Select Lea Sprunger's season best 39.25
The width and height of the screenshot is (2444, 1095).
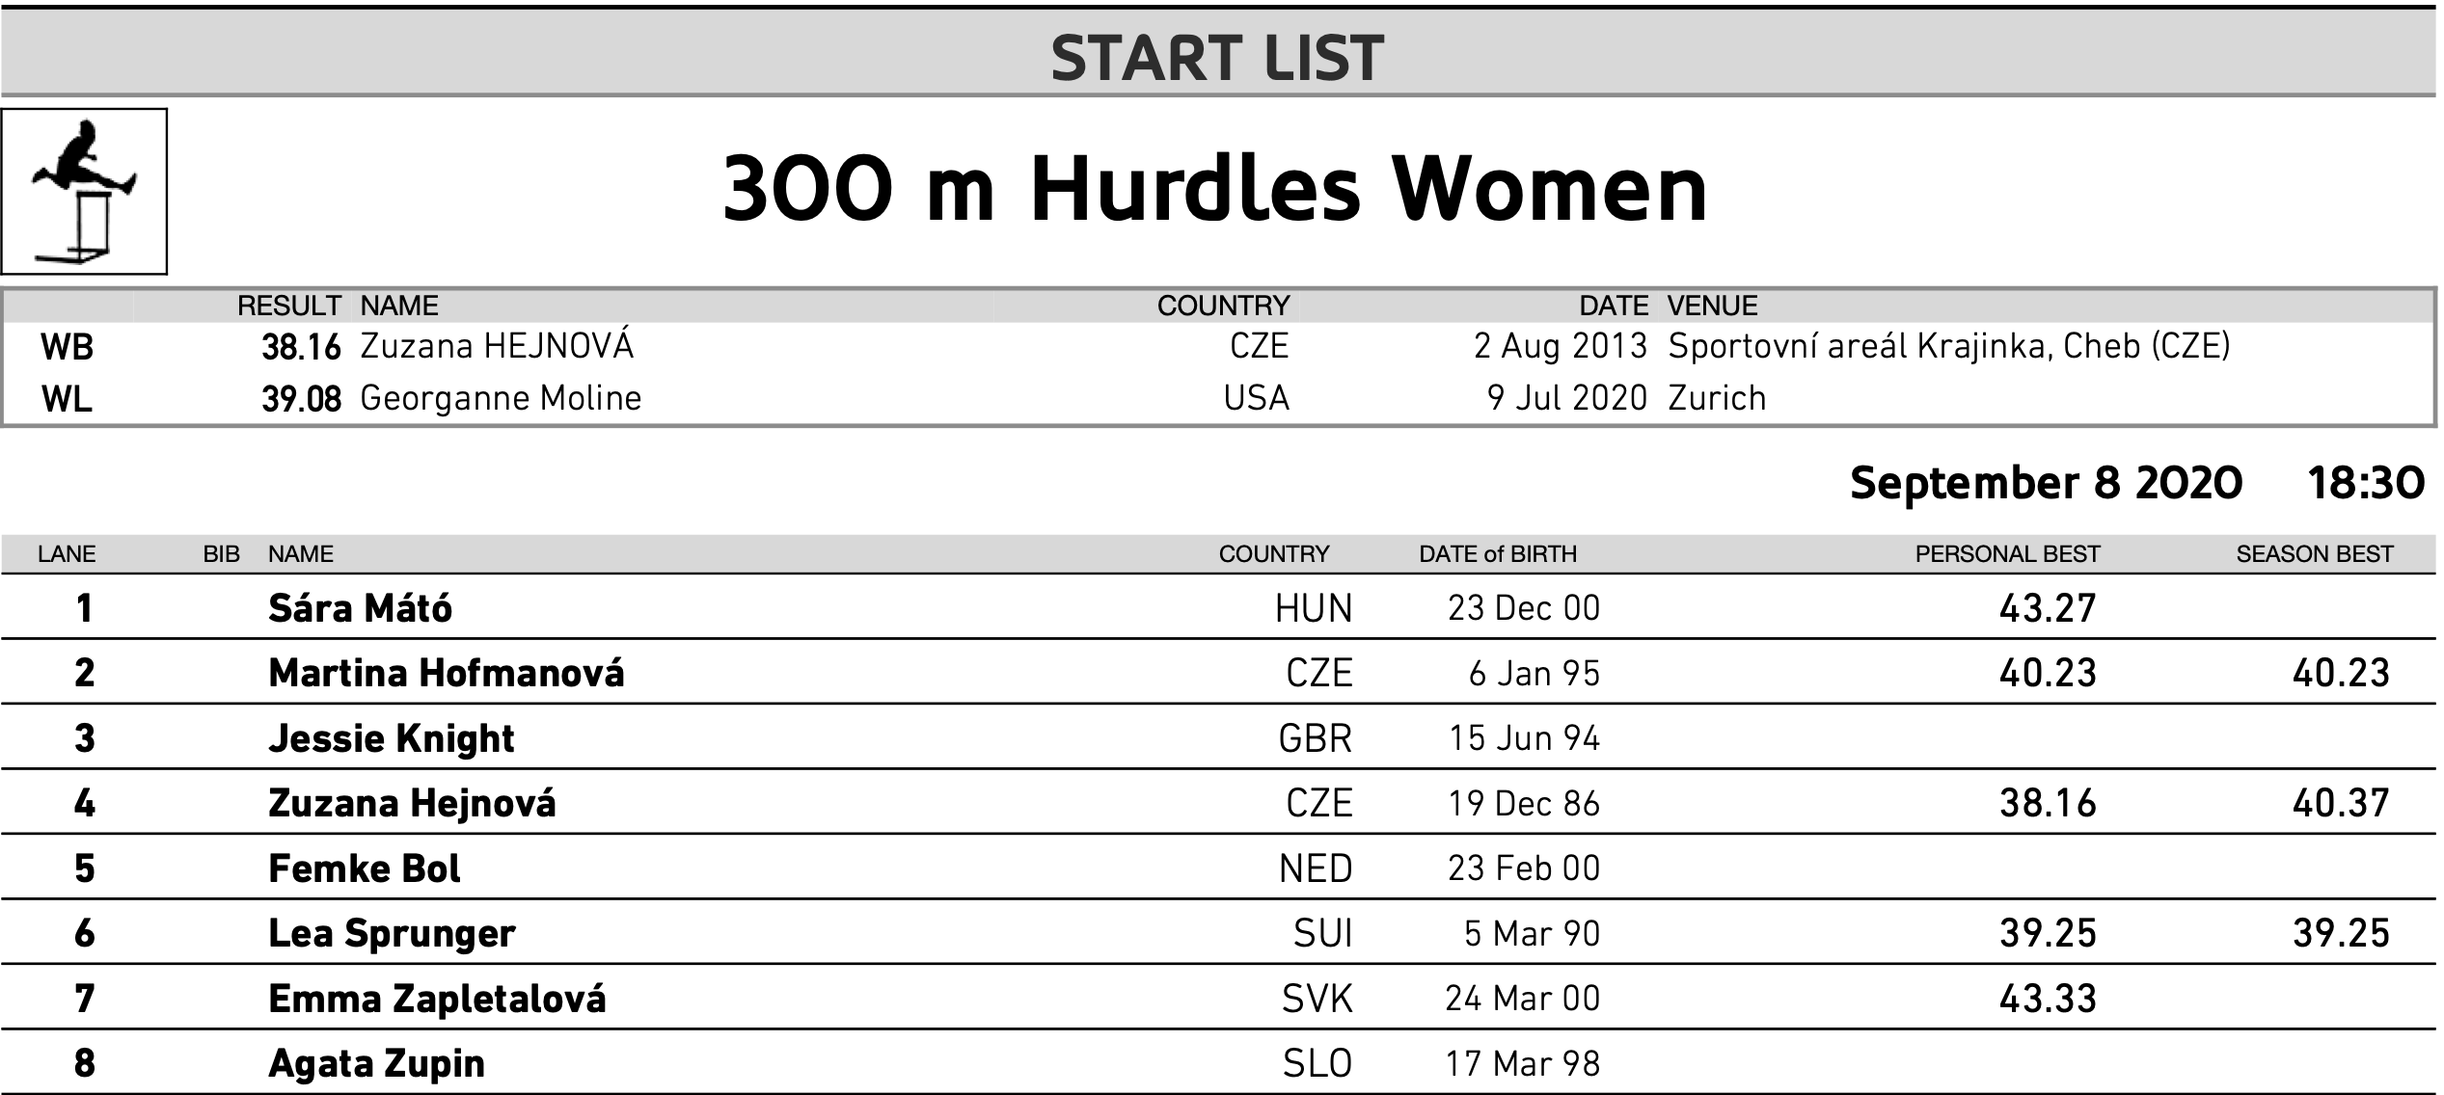click(2341, 933)
